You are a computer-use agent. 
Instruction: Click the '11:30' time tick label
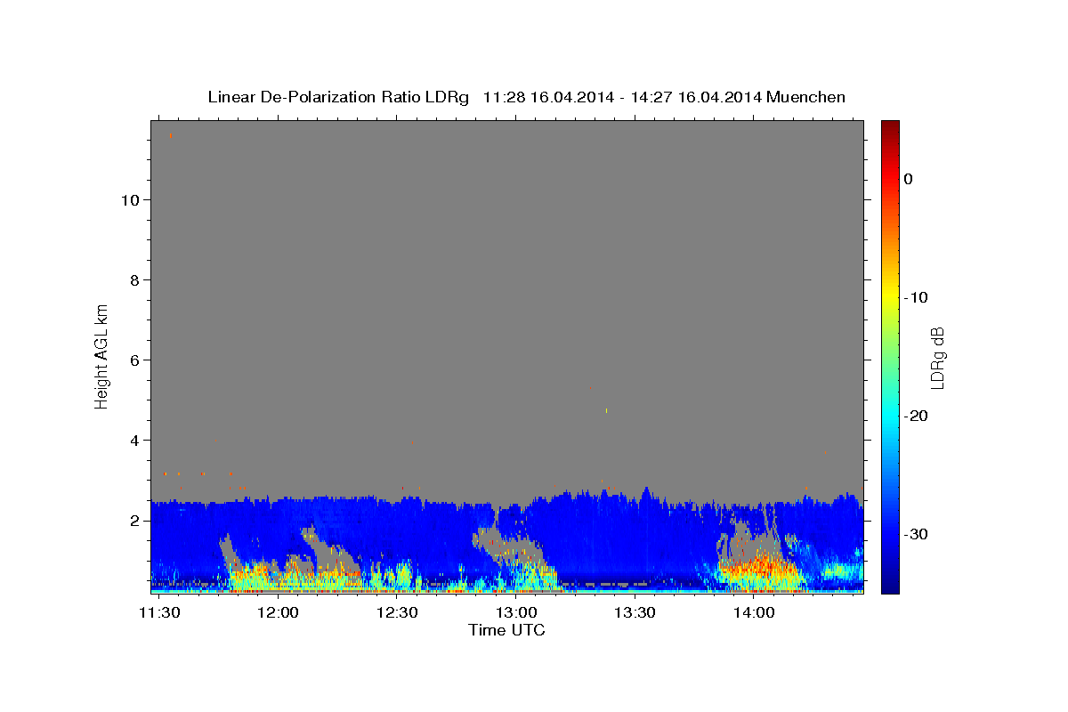click(x=160, y=613)
